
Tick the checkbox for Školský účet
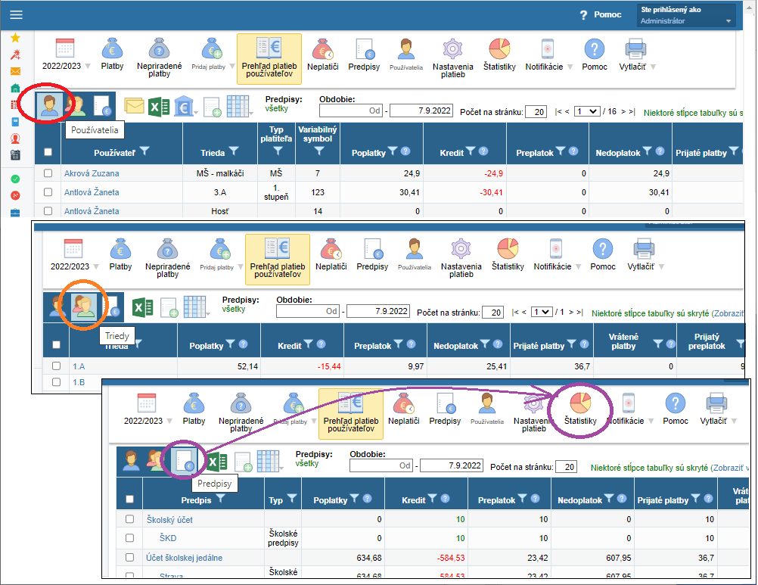tap(129, 518)
